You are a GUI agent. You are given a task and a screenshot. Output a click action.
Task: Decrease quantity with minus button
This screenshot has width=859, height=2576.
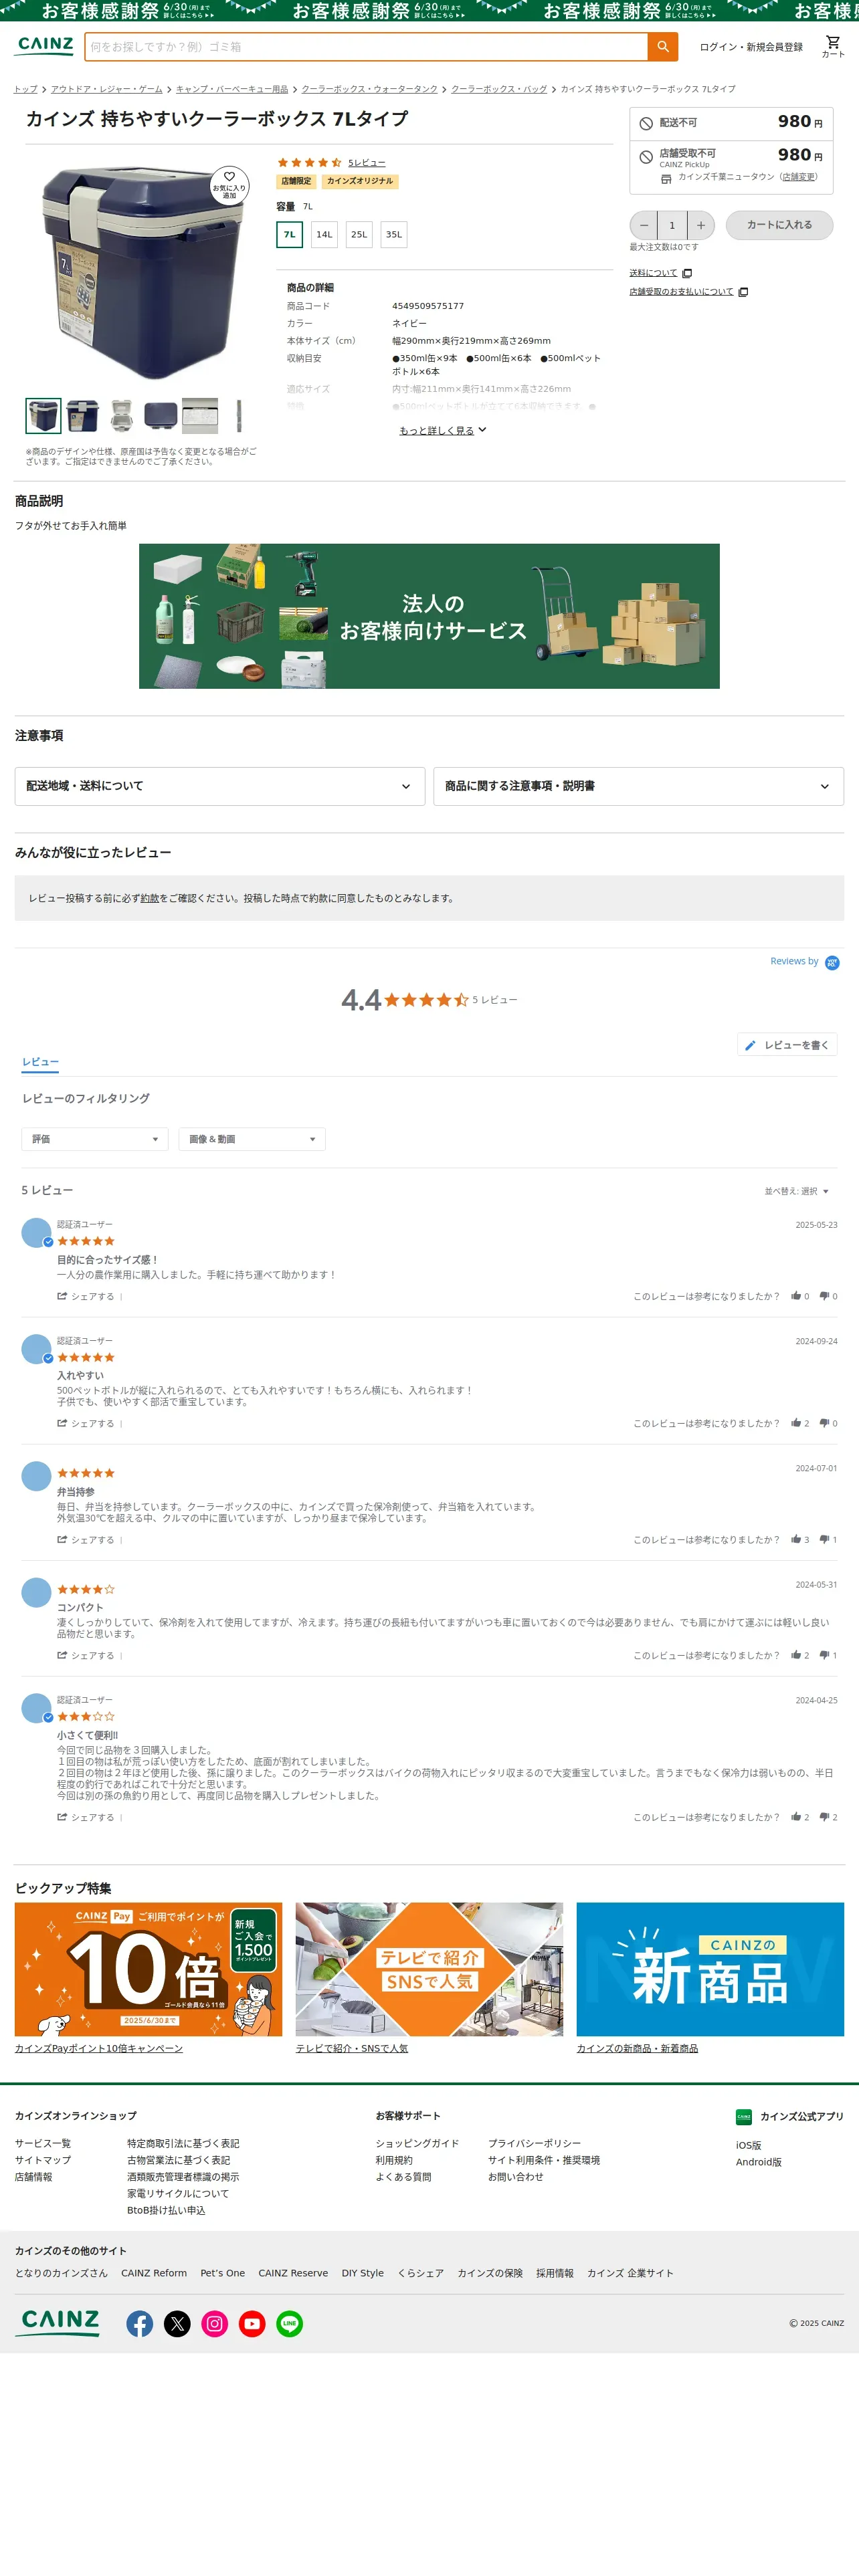644,225
